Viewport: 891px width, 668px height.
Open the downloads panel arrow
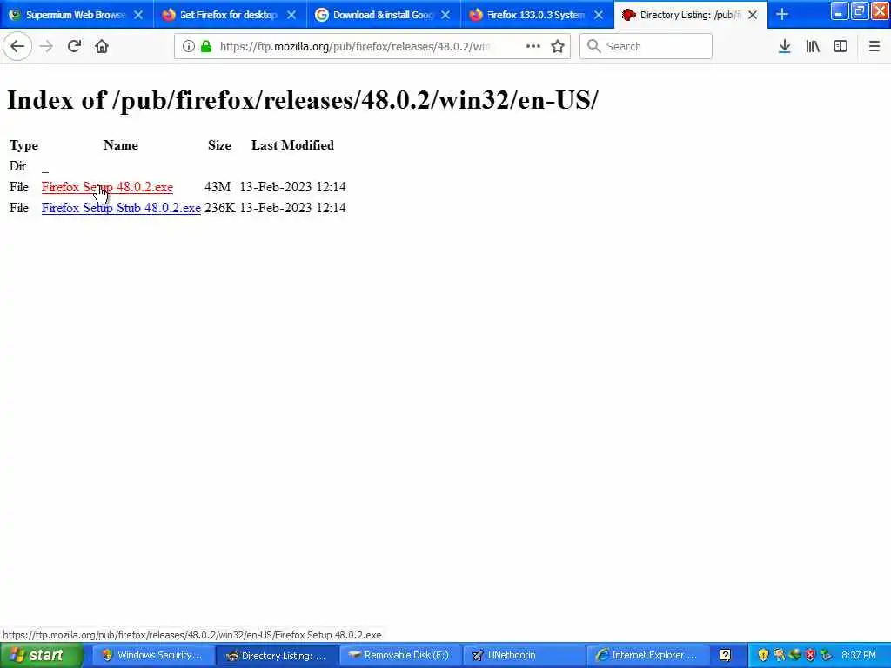tap(784, 46)
